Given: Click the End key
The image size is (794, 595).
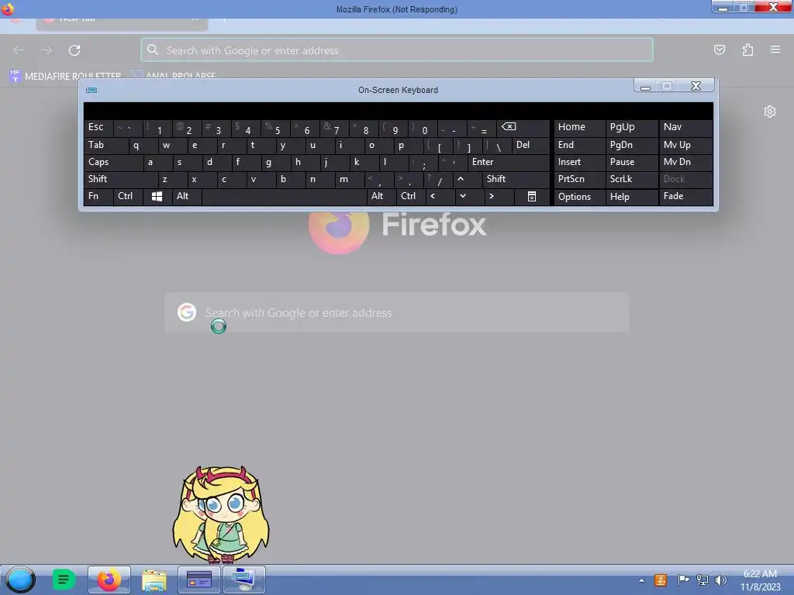Looking at the screenshot, I should tap(579, 145).
